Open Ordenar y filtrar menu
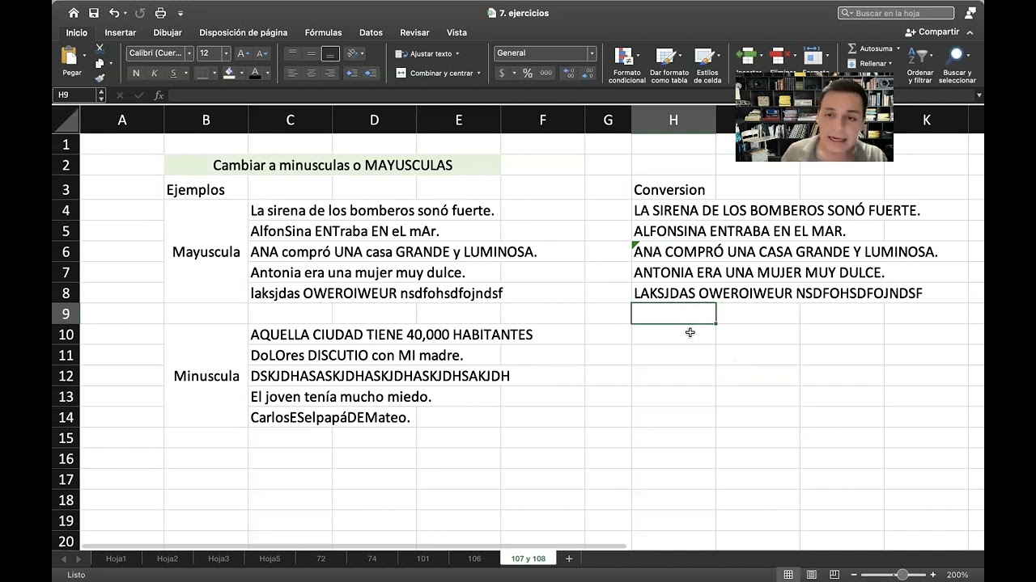The width and height of the screenshot is (1036, 582). pyautogui.click(x=919, y=65)
